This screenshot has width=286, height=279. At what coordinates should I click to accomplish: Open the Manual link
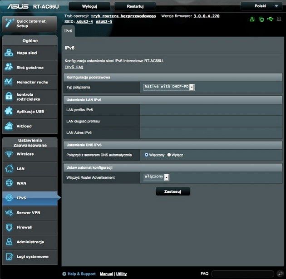[x=106, y=274]
